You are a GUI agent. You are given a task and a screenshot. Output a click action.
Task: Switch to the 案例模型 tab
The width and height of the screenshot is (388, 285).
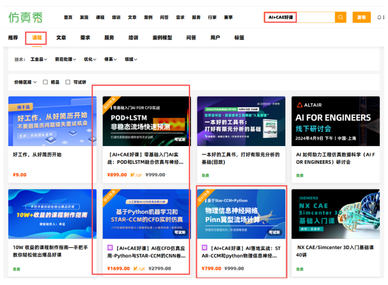coord(162,37)
